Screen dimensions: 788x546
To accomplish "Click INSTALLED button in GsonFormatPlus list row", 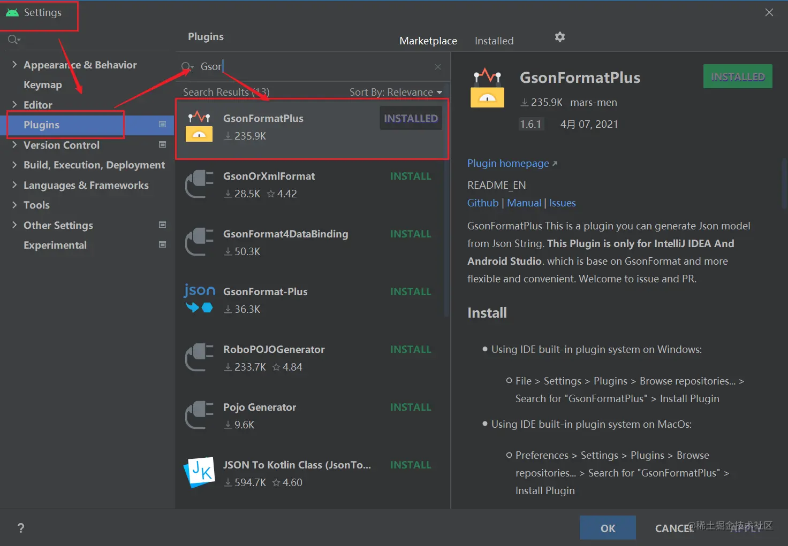I will pos(411,118).
